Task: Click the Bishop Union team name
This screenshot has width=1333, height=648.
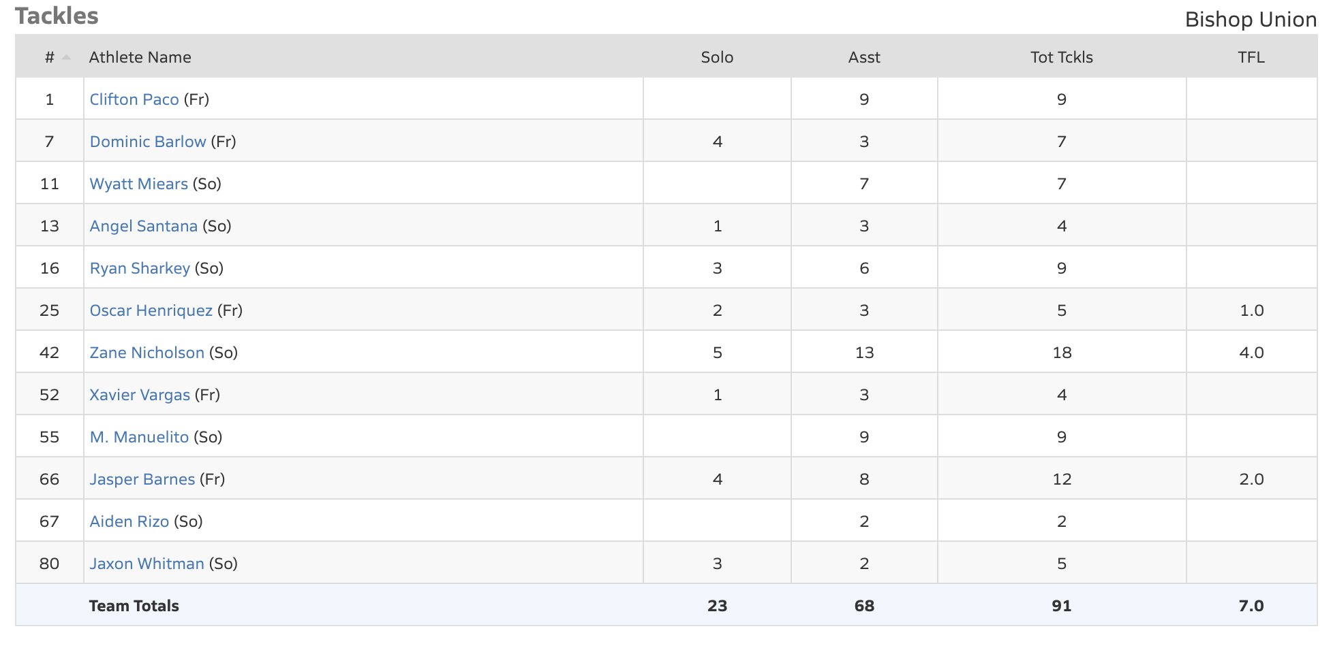Action: point(1250,20)
